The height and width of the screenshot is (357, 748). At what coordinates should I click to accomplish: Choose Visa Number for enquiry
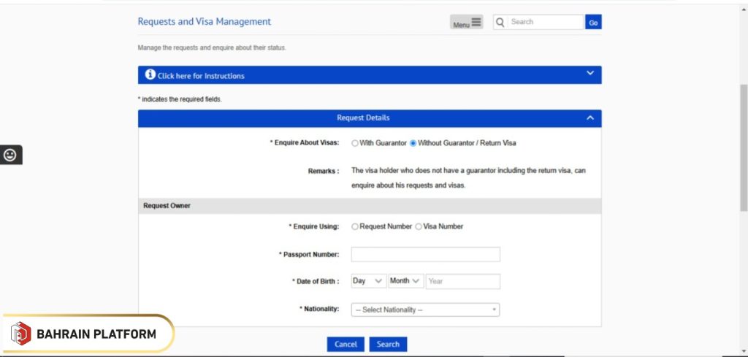[x=419, y=227]
